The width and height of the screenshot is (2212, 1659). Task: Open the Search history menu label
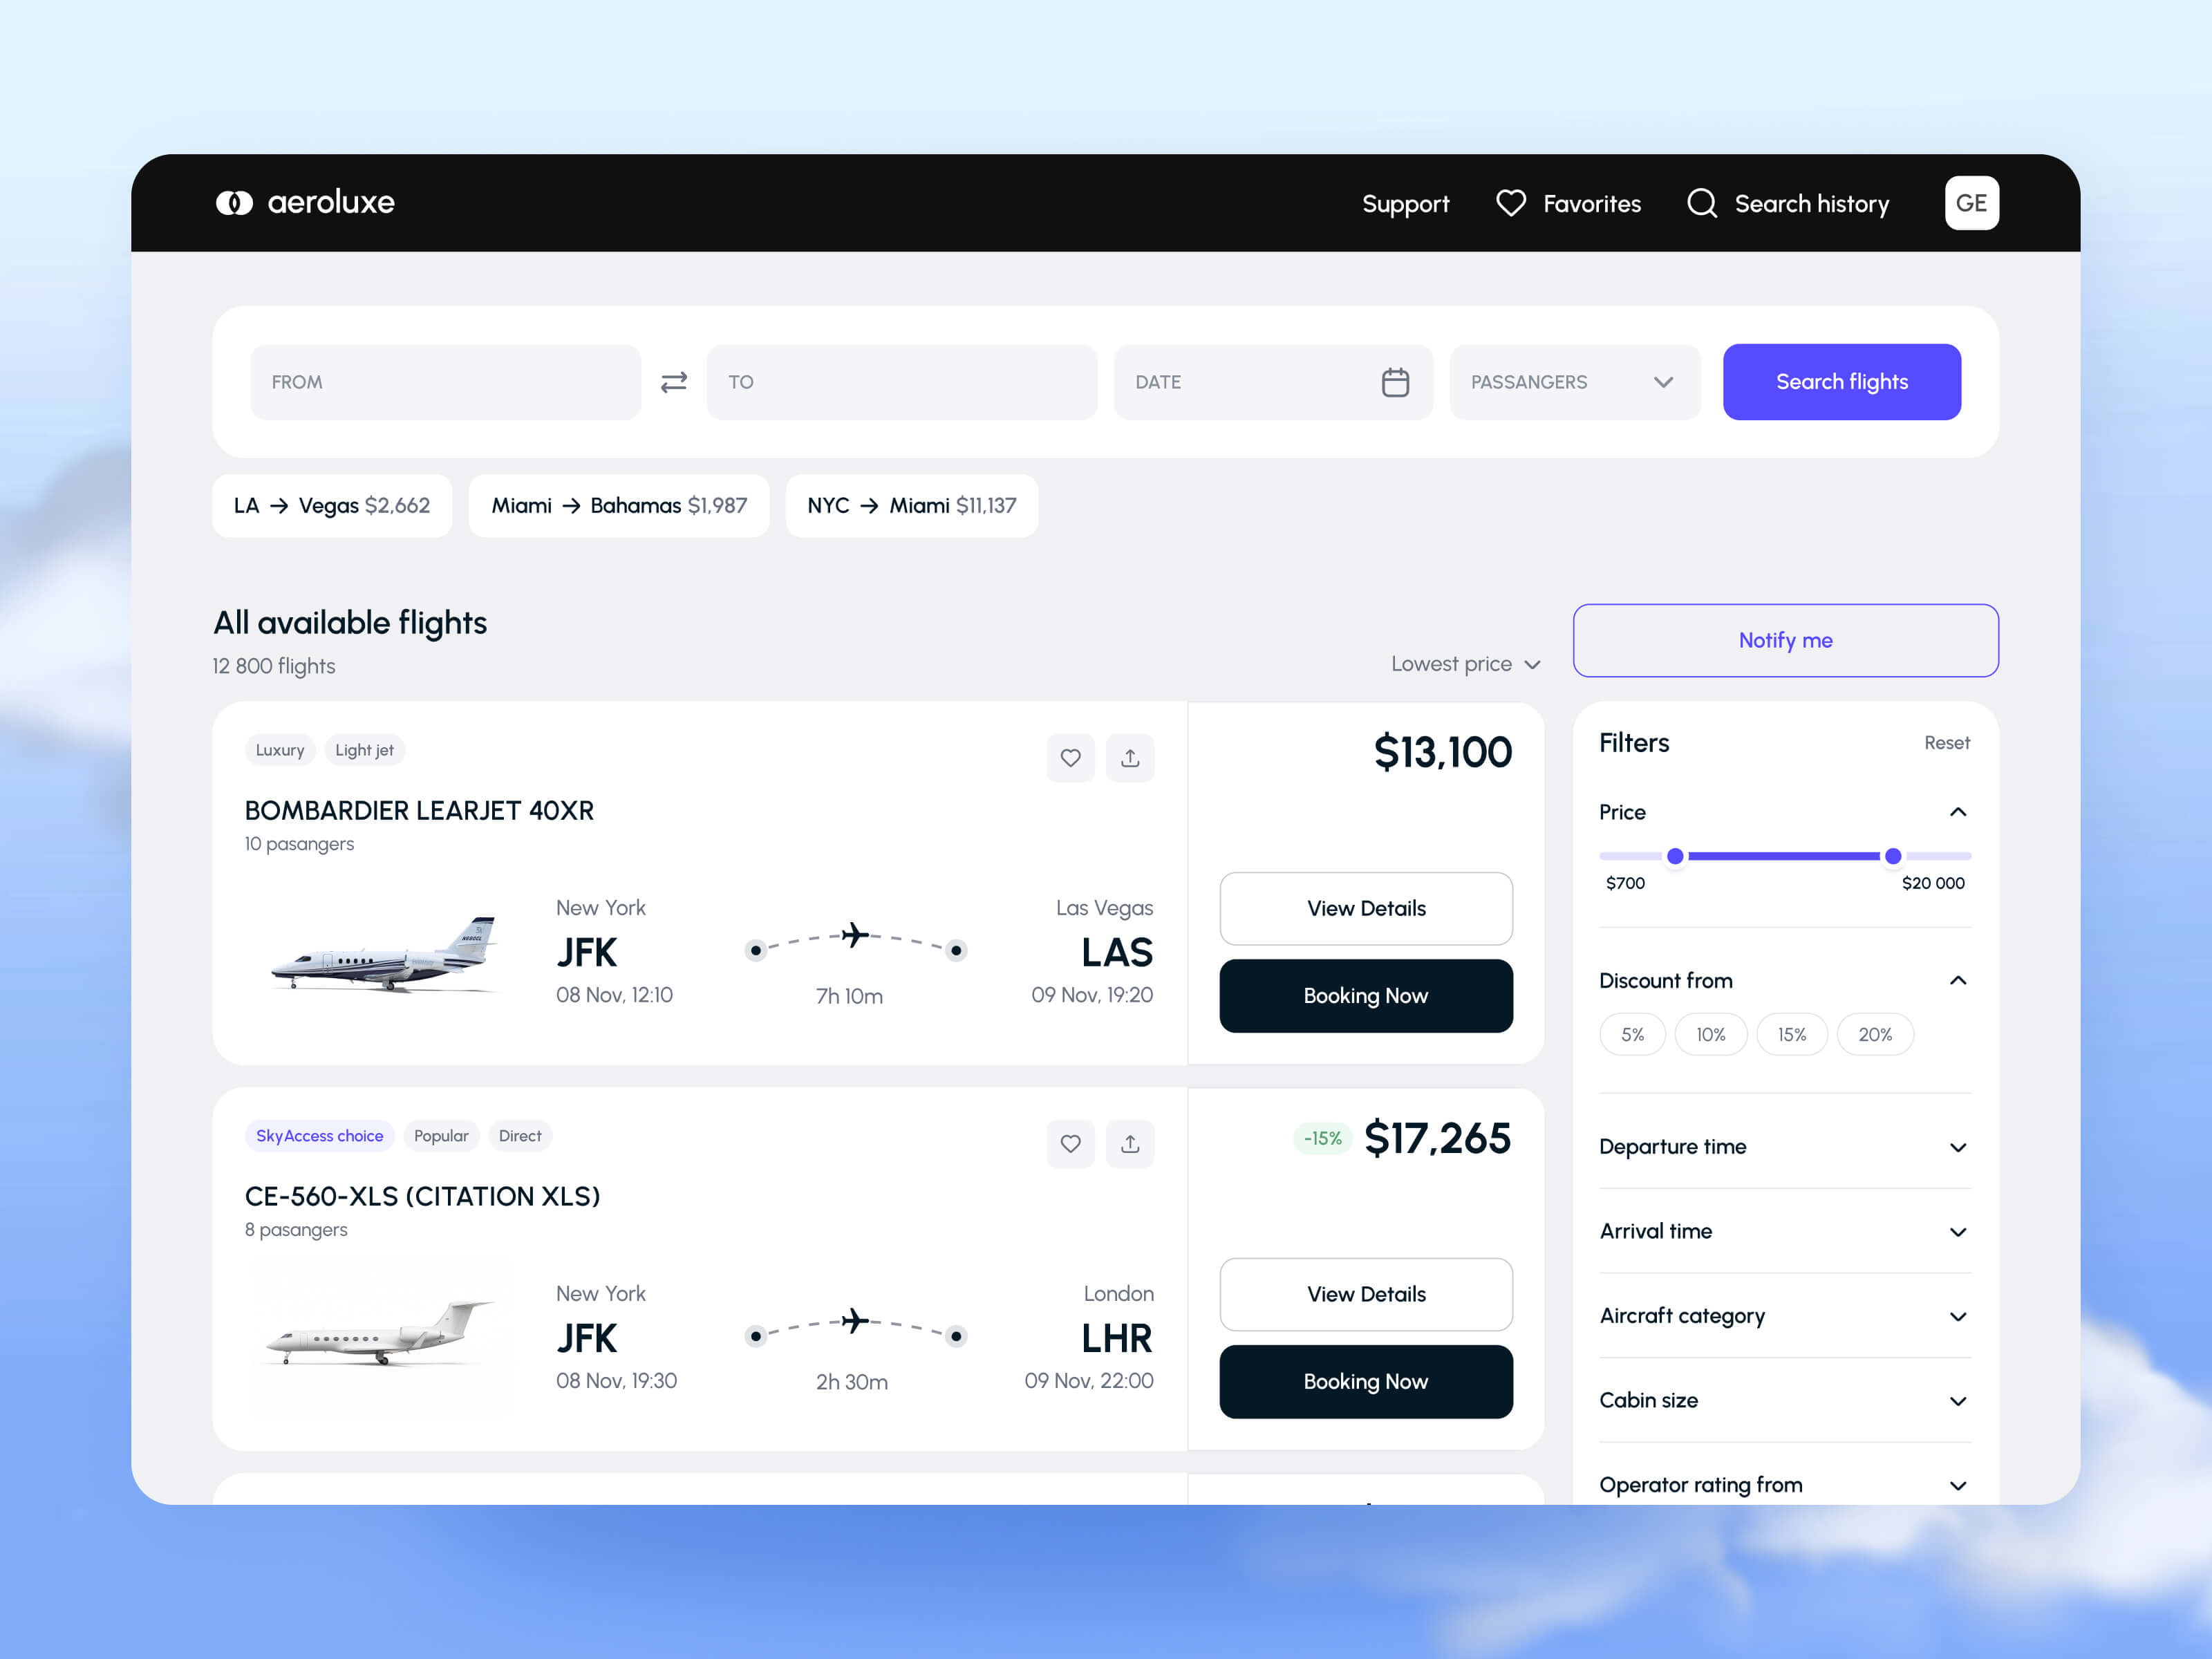click(1812, 204)
